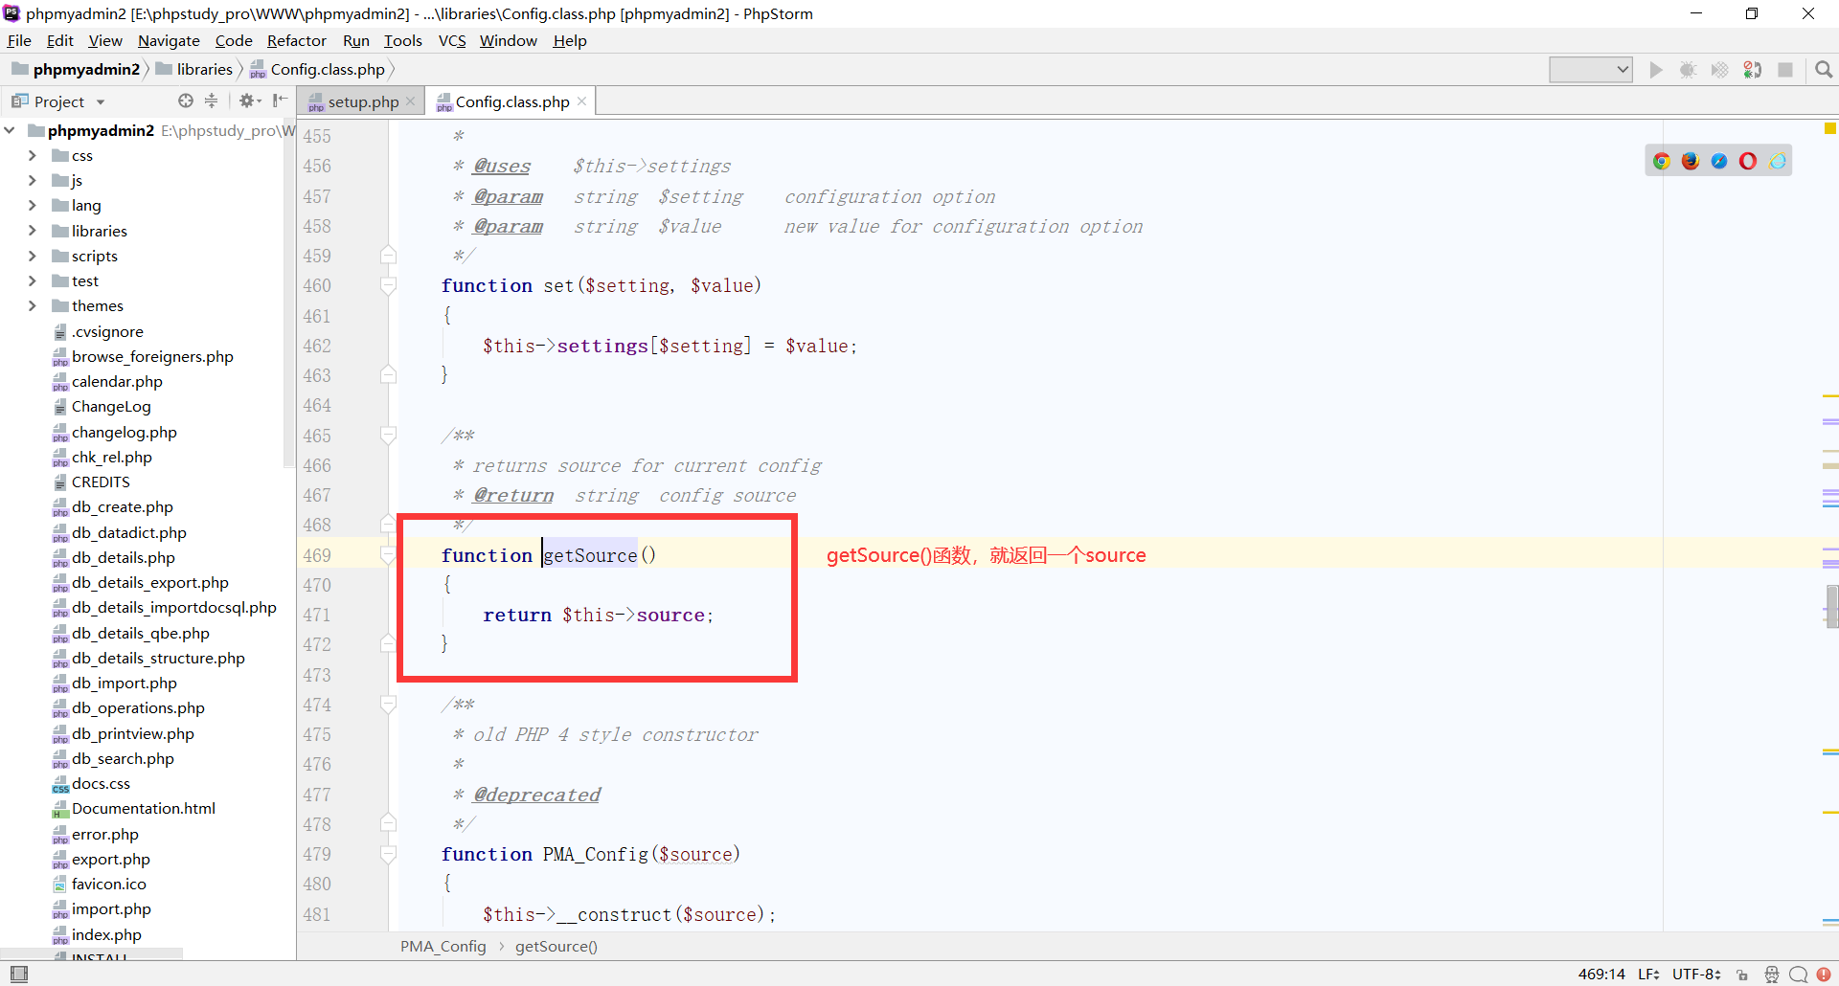Toggle listening for PHP debug connections
The image size is (1839, 986).
pyautogui.click(x=1753, y=70)
